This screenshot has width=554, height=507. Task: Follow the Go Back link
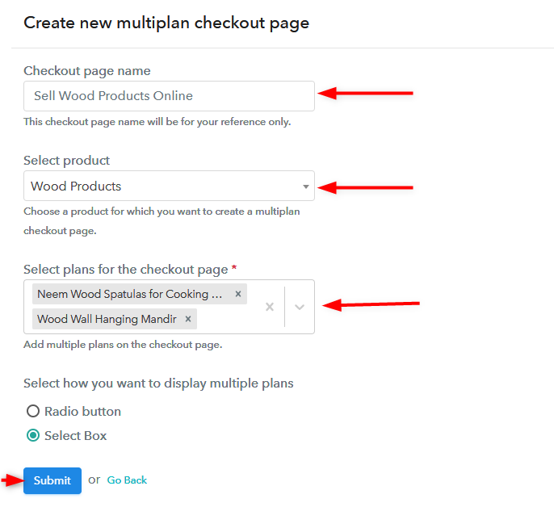127,480
